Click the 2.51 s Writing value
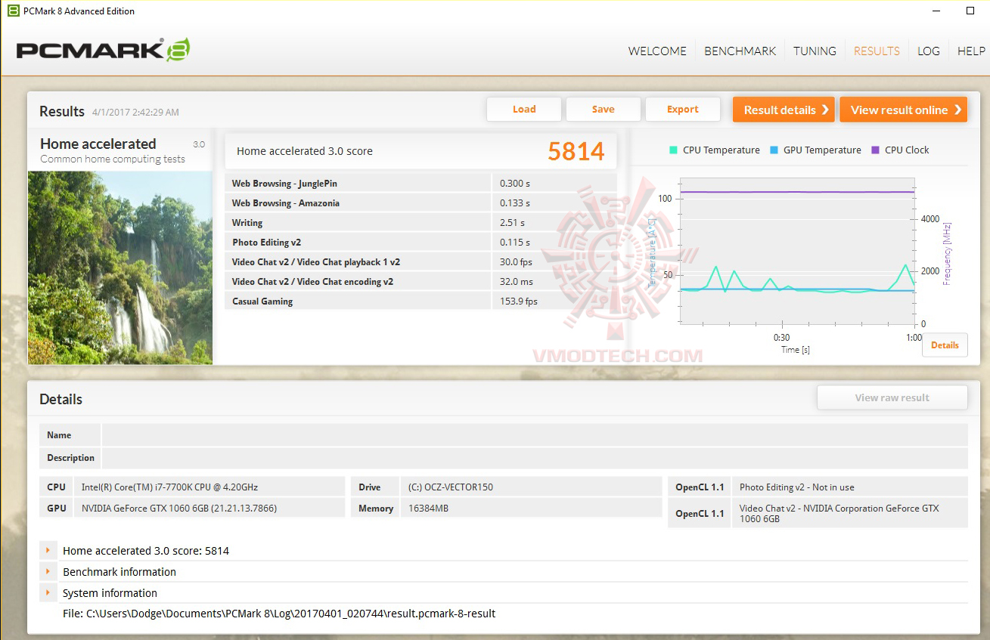The width and height of the screenshot is (990, 640). 512,223
